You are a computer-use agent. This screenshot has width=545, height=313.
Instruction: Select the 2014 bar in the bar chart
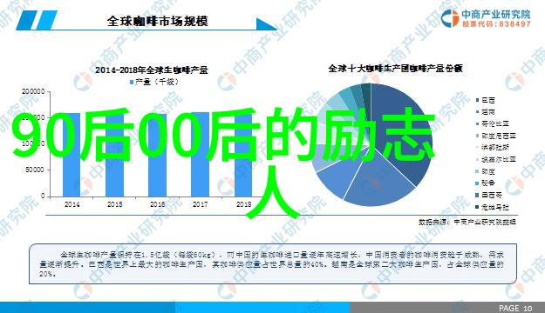point(72,155)
